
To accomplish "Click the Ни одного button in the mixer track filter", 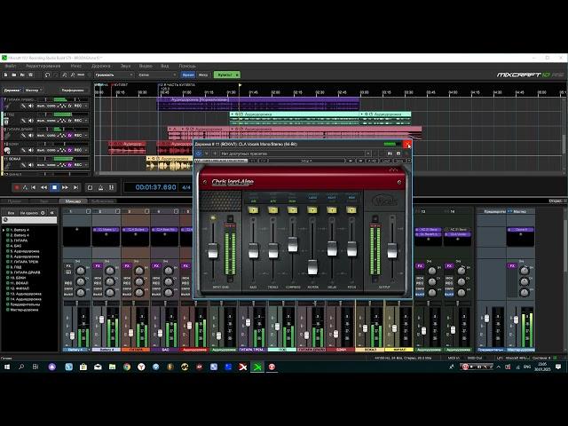I will coord(29,213).
